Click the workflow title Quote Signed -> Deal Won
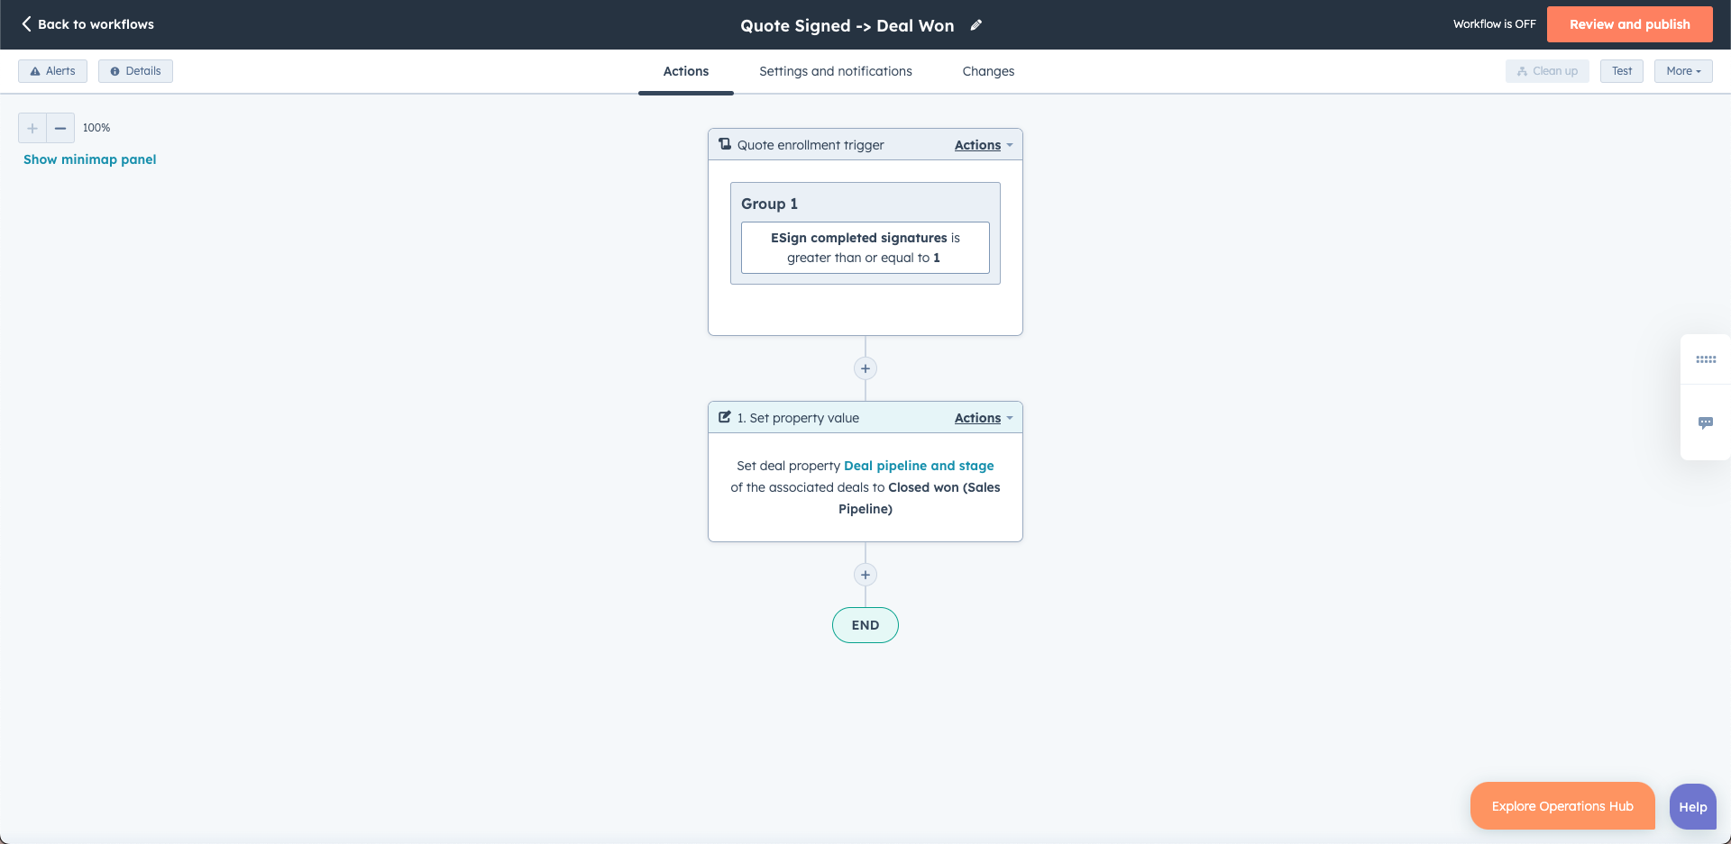1731x844 pixels. tap(847, 25)
